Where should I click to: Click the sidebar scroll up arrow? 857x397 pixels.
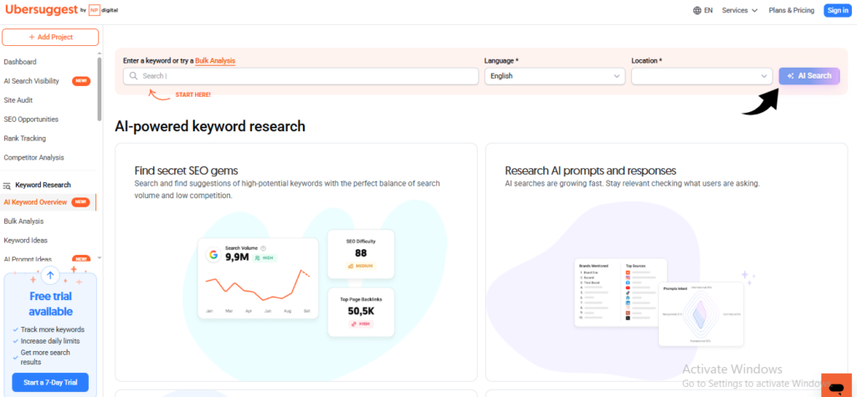pyautogui.click(x=99, y=53)
